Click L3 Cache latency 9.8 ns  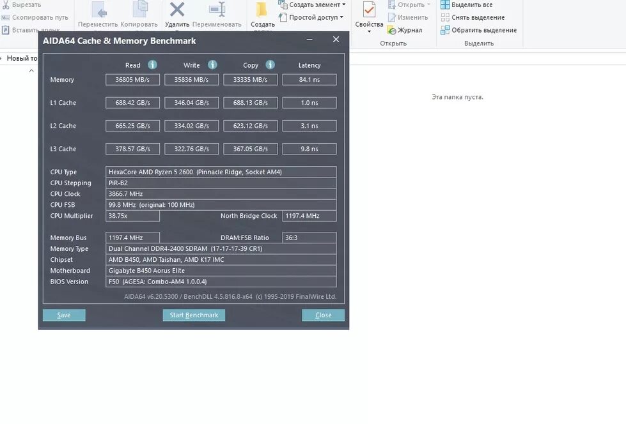(x=309, y=149)
